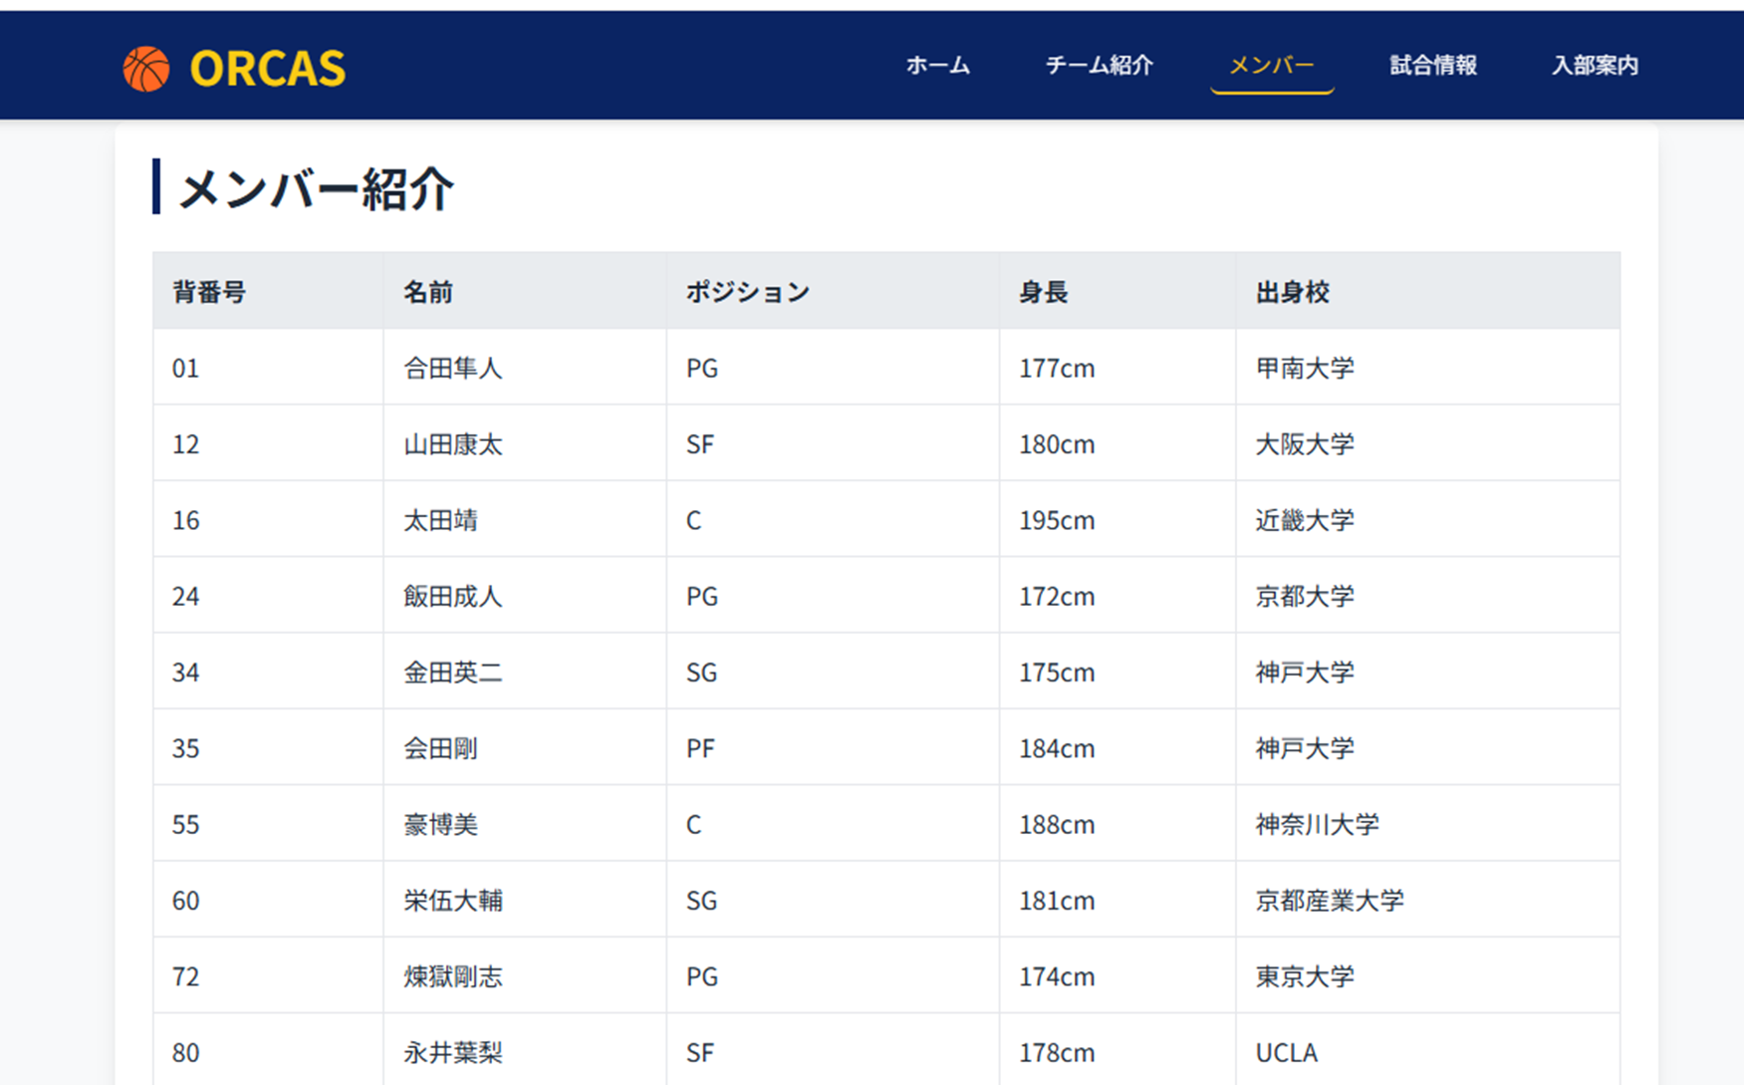Select player name 会田剛

pos(440,748)
